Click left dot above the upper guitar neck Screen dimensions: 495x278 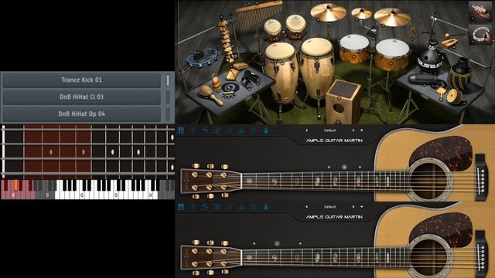(x=329, y=167)
